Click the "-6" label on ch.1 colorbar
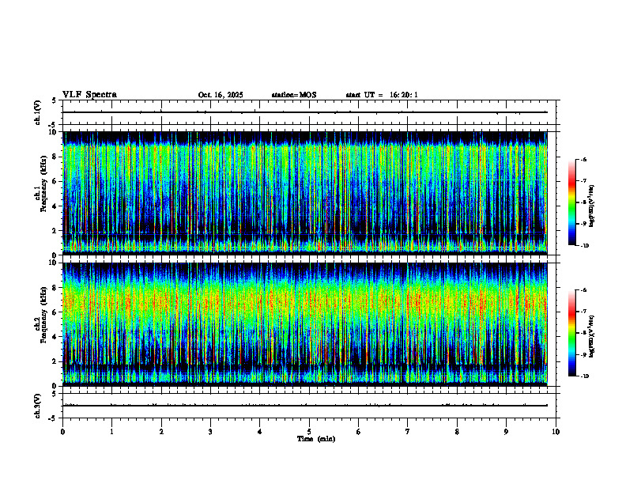The height and width of the screenshot is (484, 626). click(x=583, y=159)
